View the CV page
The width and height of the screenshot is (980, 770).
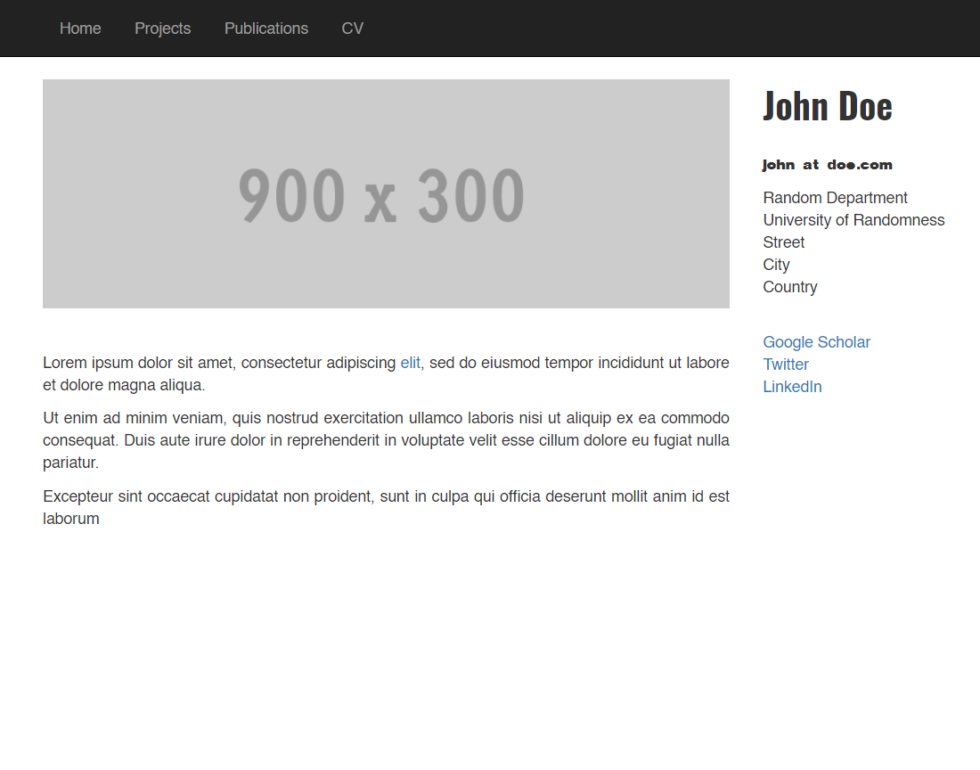(353, 29)
